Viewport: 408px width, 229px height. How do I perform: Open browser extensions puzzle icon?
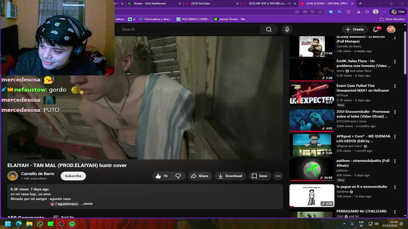click(x=348, y=12)
